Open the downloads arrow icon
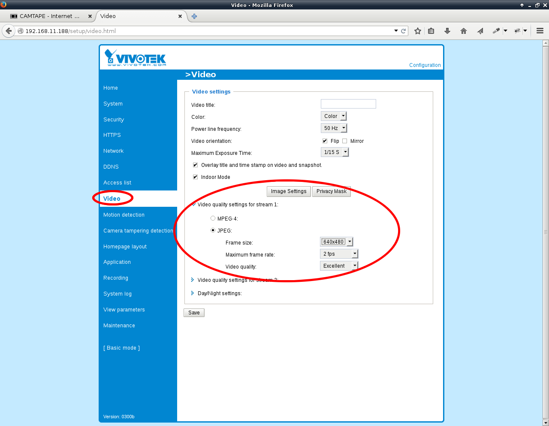This screenshot has width=549, height=426. (x=447, y=31)
